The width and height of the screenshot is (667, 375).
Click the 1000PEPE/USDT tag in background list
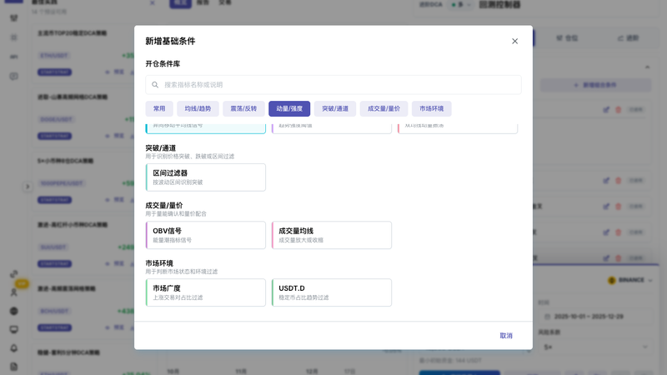coord(61,183)
